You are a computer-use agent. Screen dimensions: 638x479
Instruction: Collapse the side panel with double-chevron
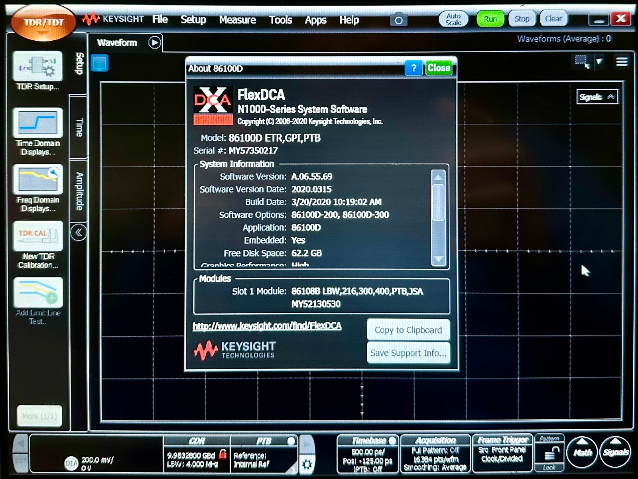click(x=79, y=233)
